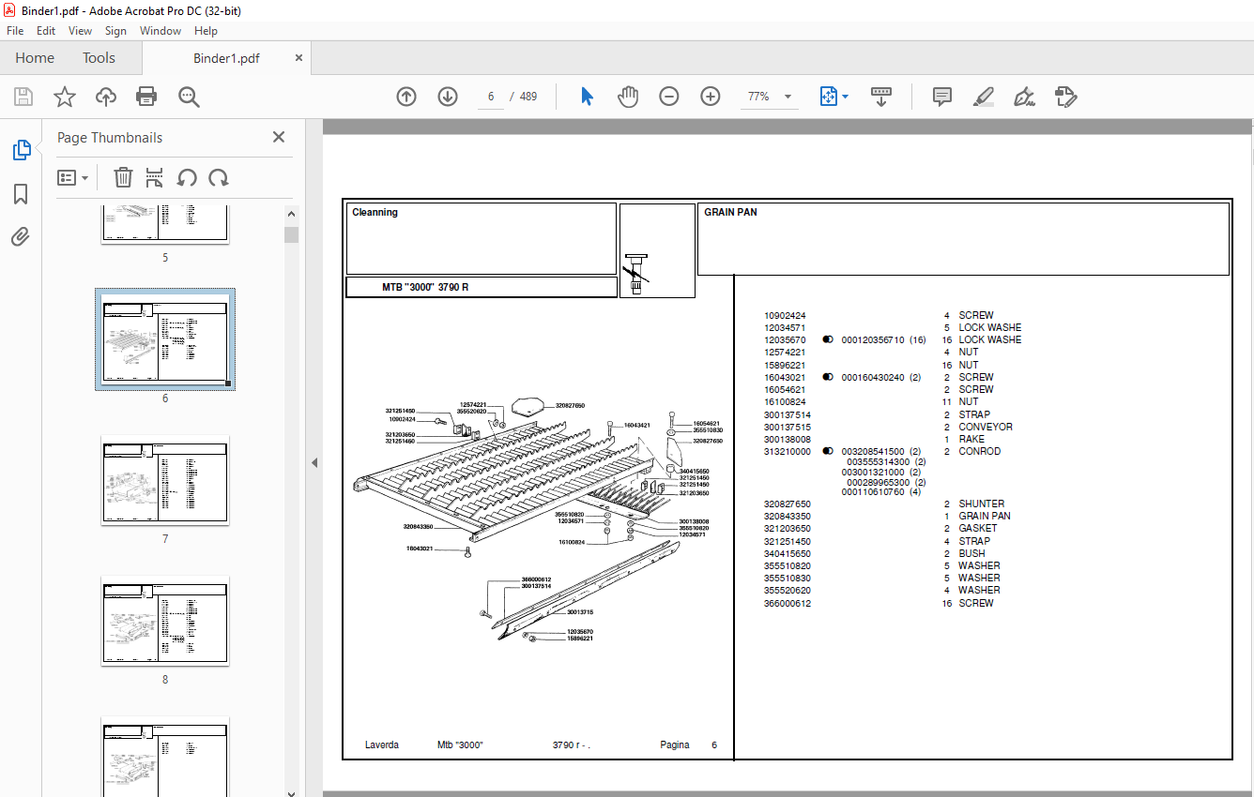The width and height of the screenshot is (1254, 797).
Task: Select page 6 thumbnail
Action: click(x=165, y=339)
